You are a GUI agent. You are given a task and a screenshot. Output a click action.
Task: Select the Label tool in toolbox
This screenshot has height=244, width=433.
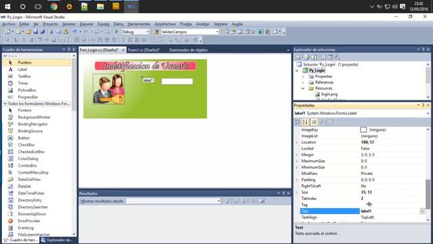click(22, 69)
